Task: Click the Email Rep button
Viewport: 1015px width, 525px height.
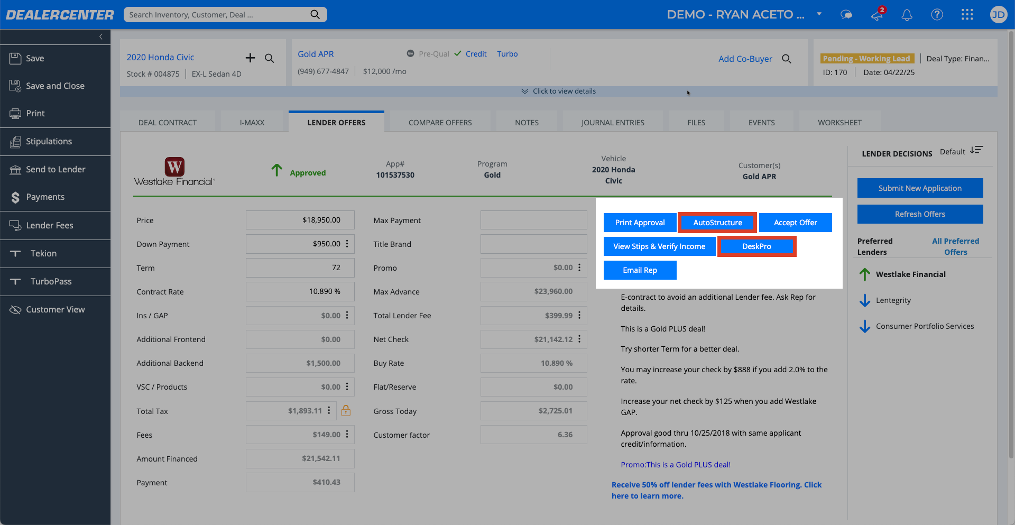Action: (x=640, y=270)
